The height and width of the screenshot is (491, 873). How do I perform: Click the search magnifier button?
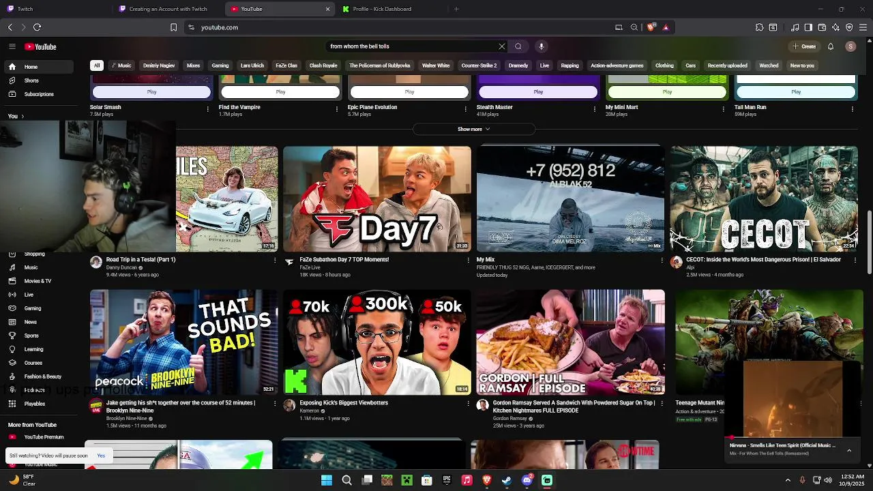point(518,46)
